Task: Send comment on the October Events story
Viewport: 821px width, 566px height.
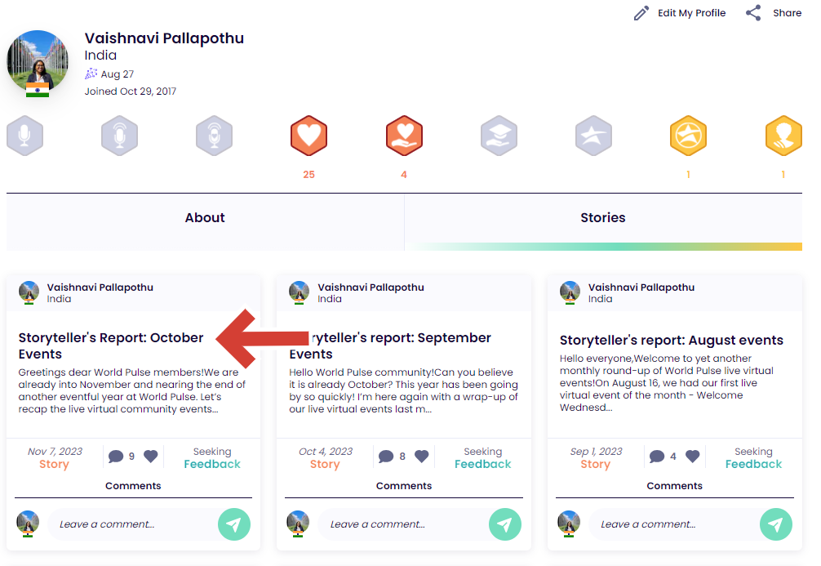Action: (x=234, y=524)
